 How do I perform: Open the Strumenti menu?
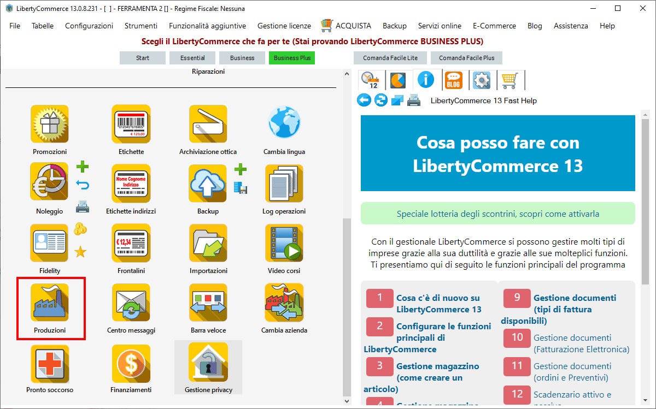pos(141,26)
